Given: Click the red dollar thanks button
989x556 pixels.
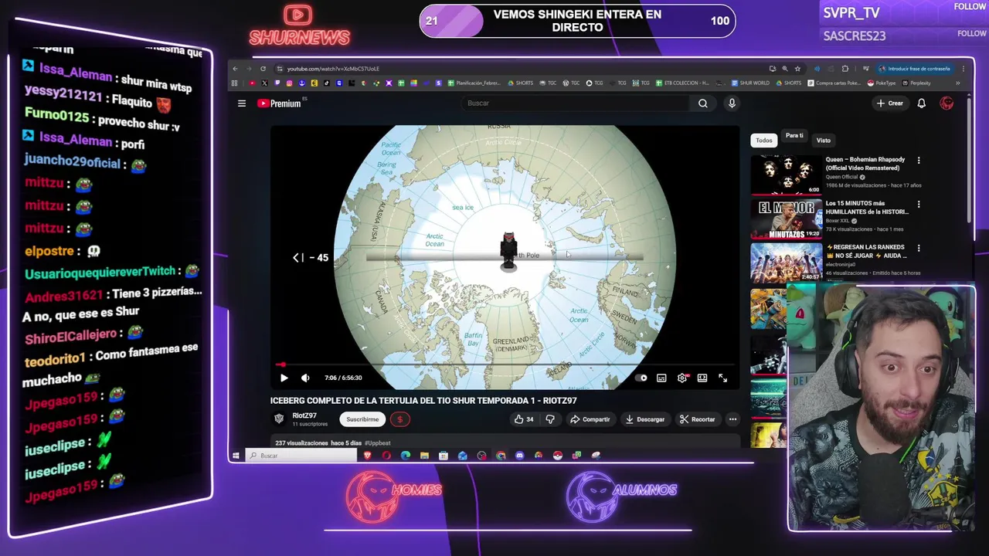Looking at the screenshot, I should tap(399, 419).
